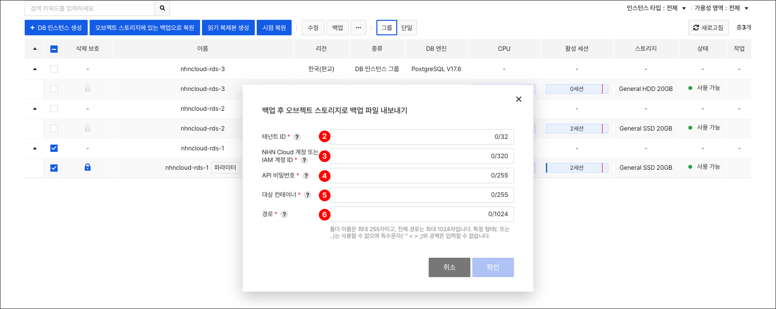776x309 pixels.
Task: Check the nhncloud-rds-3 General HDD instance checkbox
Action: (x=54, y=89)
